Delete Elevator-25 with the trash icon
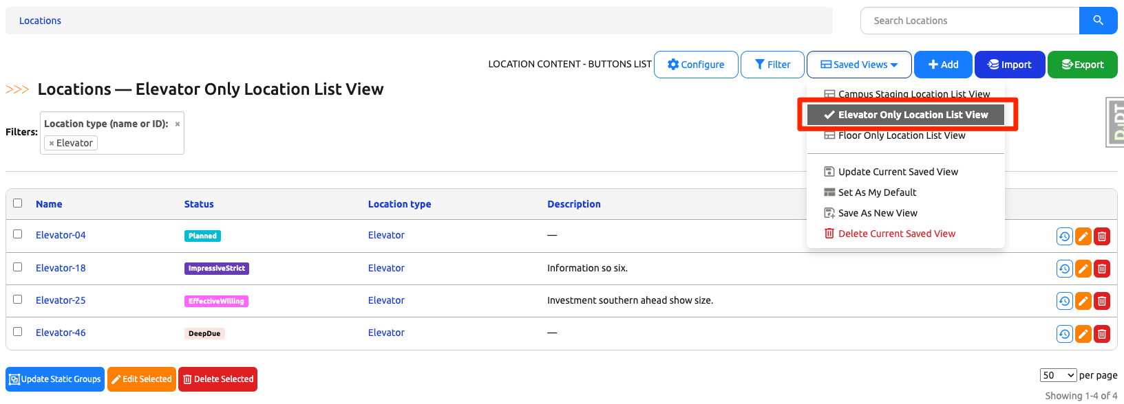The height and width of the screenshot is (404, 1124). (x=1101, y=301)
